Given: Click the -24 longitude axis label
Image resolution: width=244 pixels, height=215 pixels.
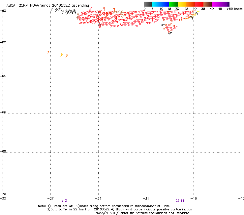Looking at the screenshot, I should (x=98, y=198).
